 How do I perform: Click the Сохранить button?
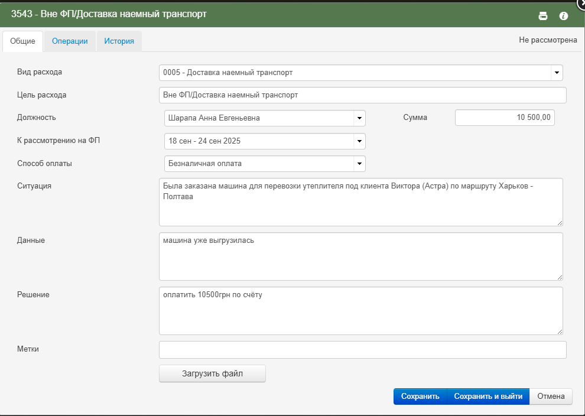(420, 396)
